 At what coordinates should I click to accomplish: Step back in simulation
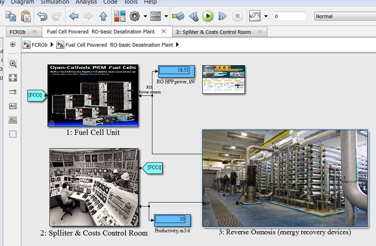(193, 17)
